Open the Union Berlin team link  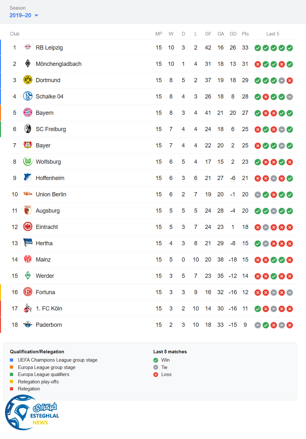51,194
